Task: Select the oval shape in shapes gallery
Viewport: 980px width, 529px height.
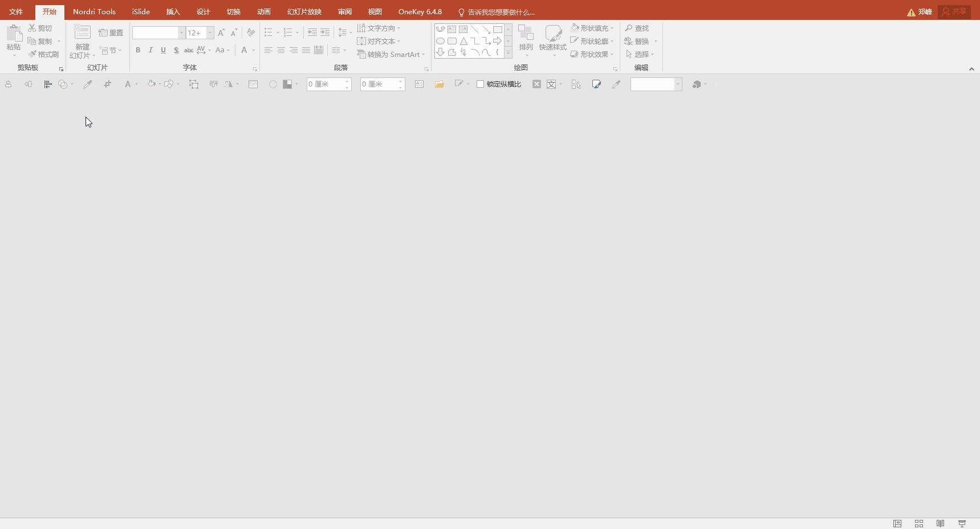Action: point(440,41)
